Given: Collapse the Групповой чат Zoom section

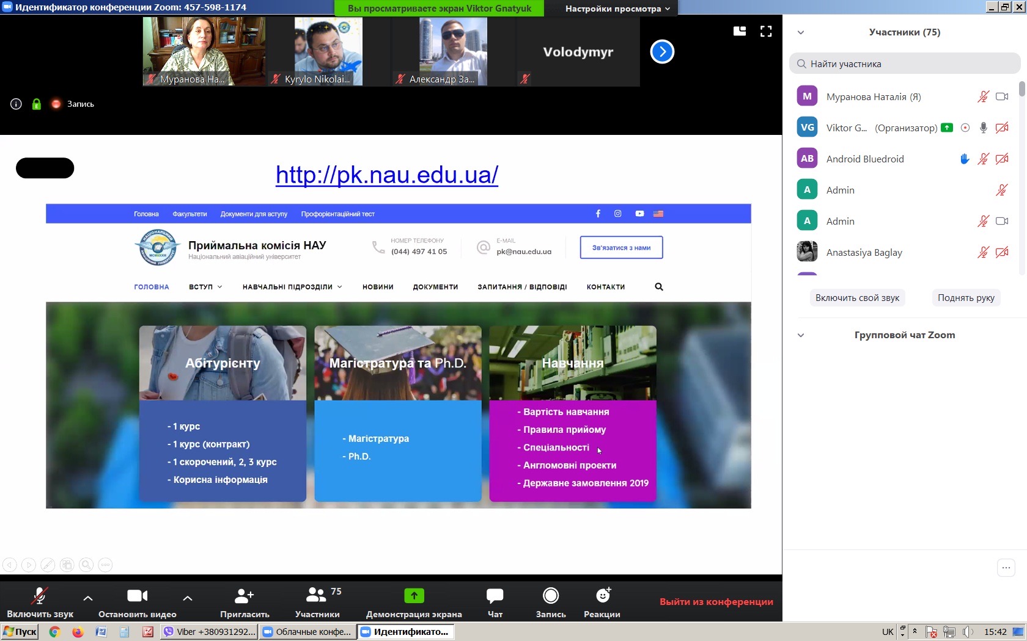Looking at the screenshot, I should (801, 335).
